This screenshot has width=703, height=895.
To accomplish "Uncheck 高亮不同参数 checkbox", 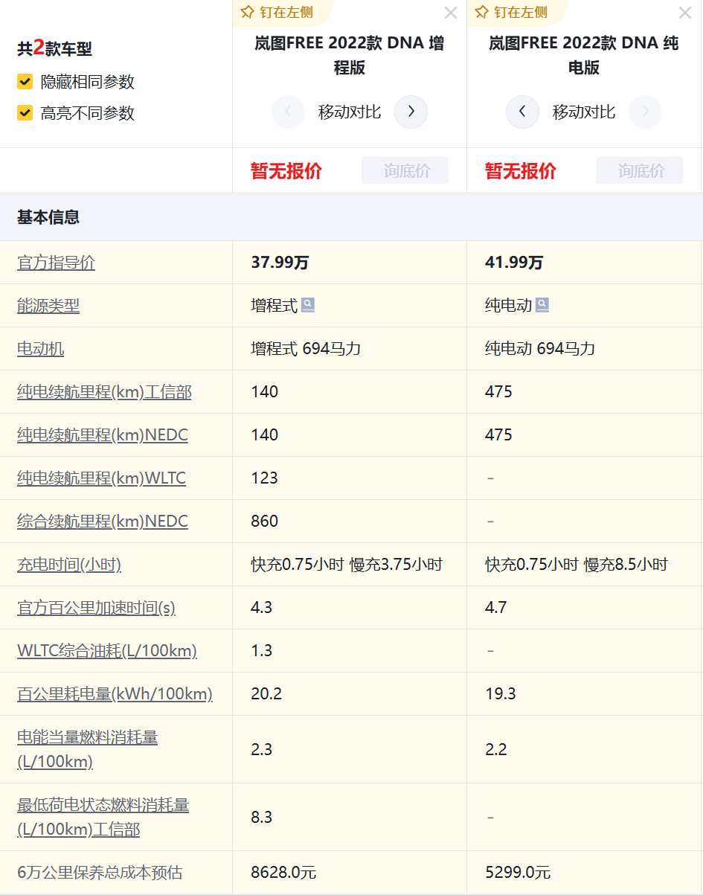I will [x=25, y=113].
